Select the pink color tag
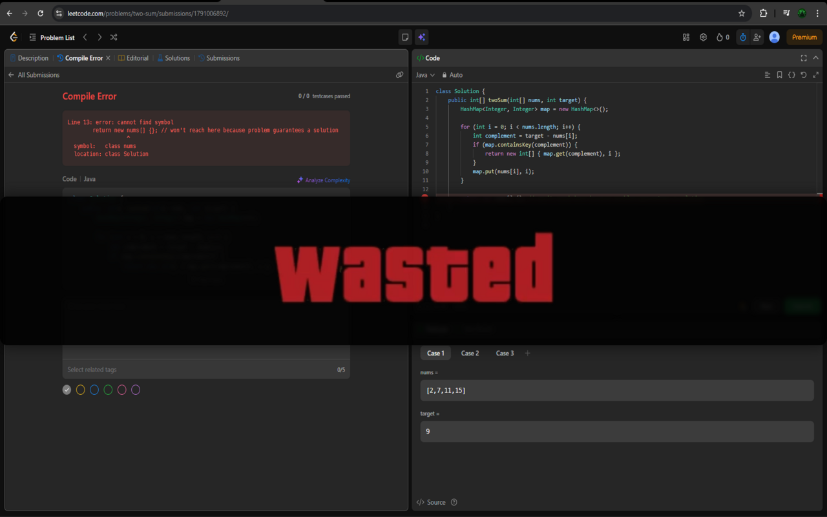The width and height of the screenshot is (827, 517). pos(122,390)
